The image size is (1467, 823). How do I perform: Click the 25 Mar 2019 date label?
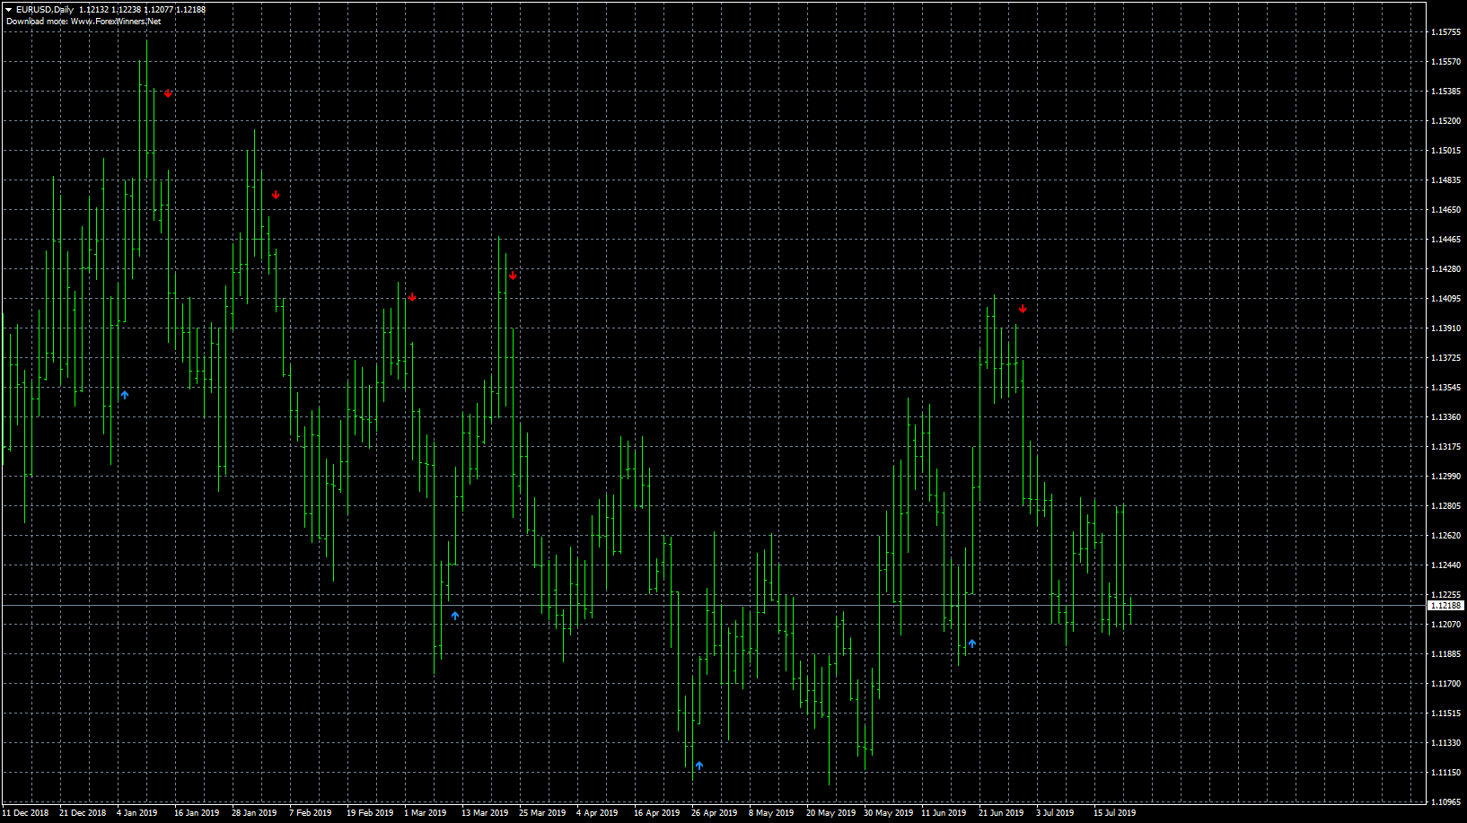[542, 813]
